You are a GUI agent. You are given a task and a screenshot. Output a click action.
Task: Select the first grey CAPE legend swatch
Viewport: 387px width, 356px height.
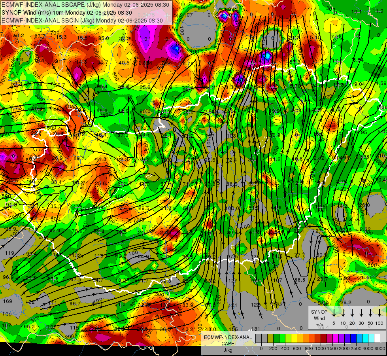tap(259, 339)
